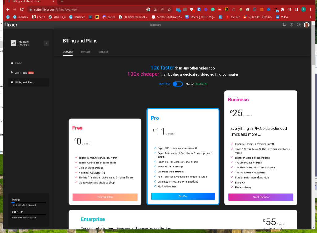Open the parsec bookmark
Image resolution: width=317 pixels, height=233 pixels.
109,17
